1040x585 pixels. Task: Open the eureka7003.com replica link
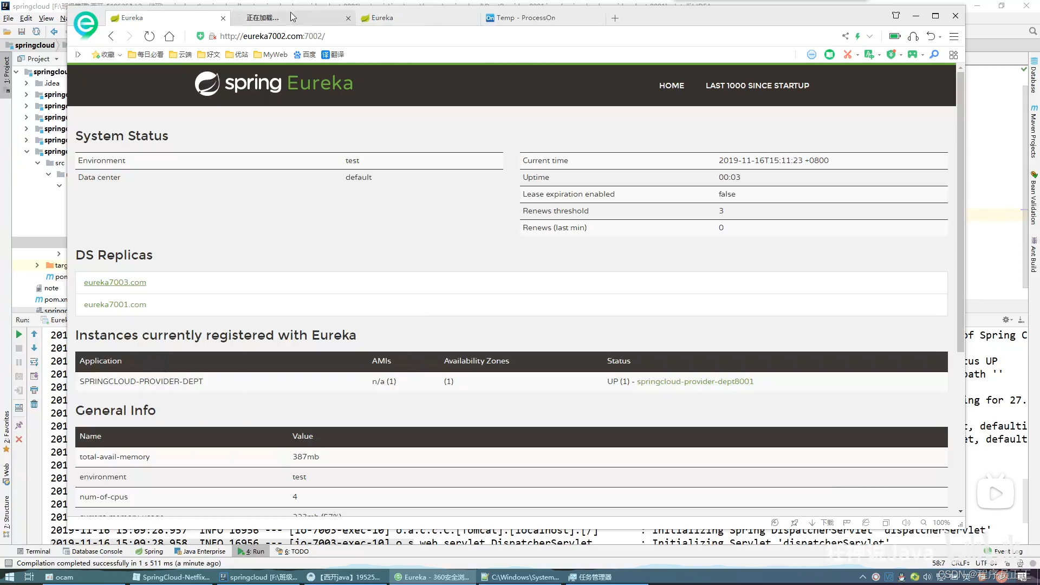[115, 282]
